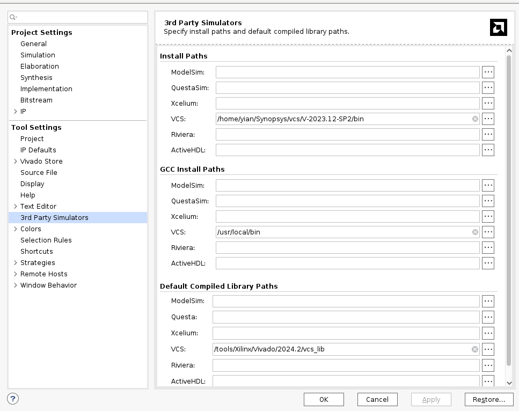Select Synthesis in Project Settings
Screen dimensions: 519x411
tap(36, 77)
